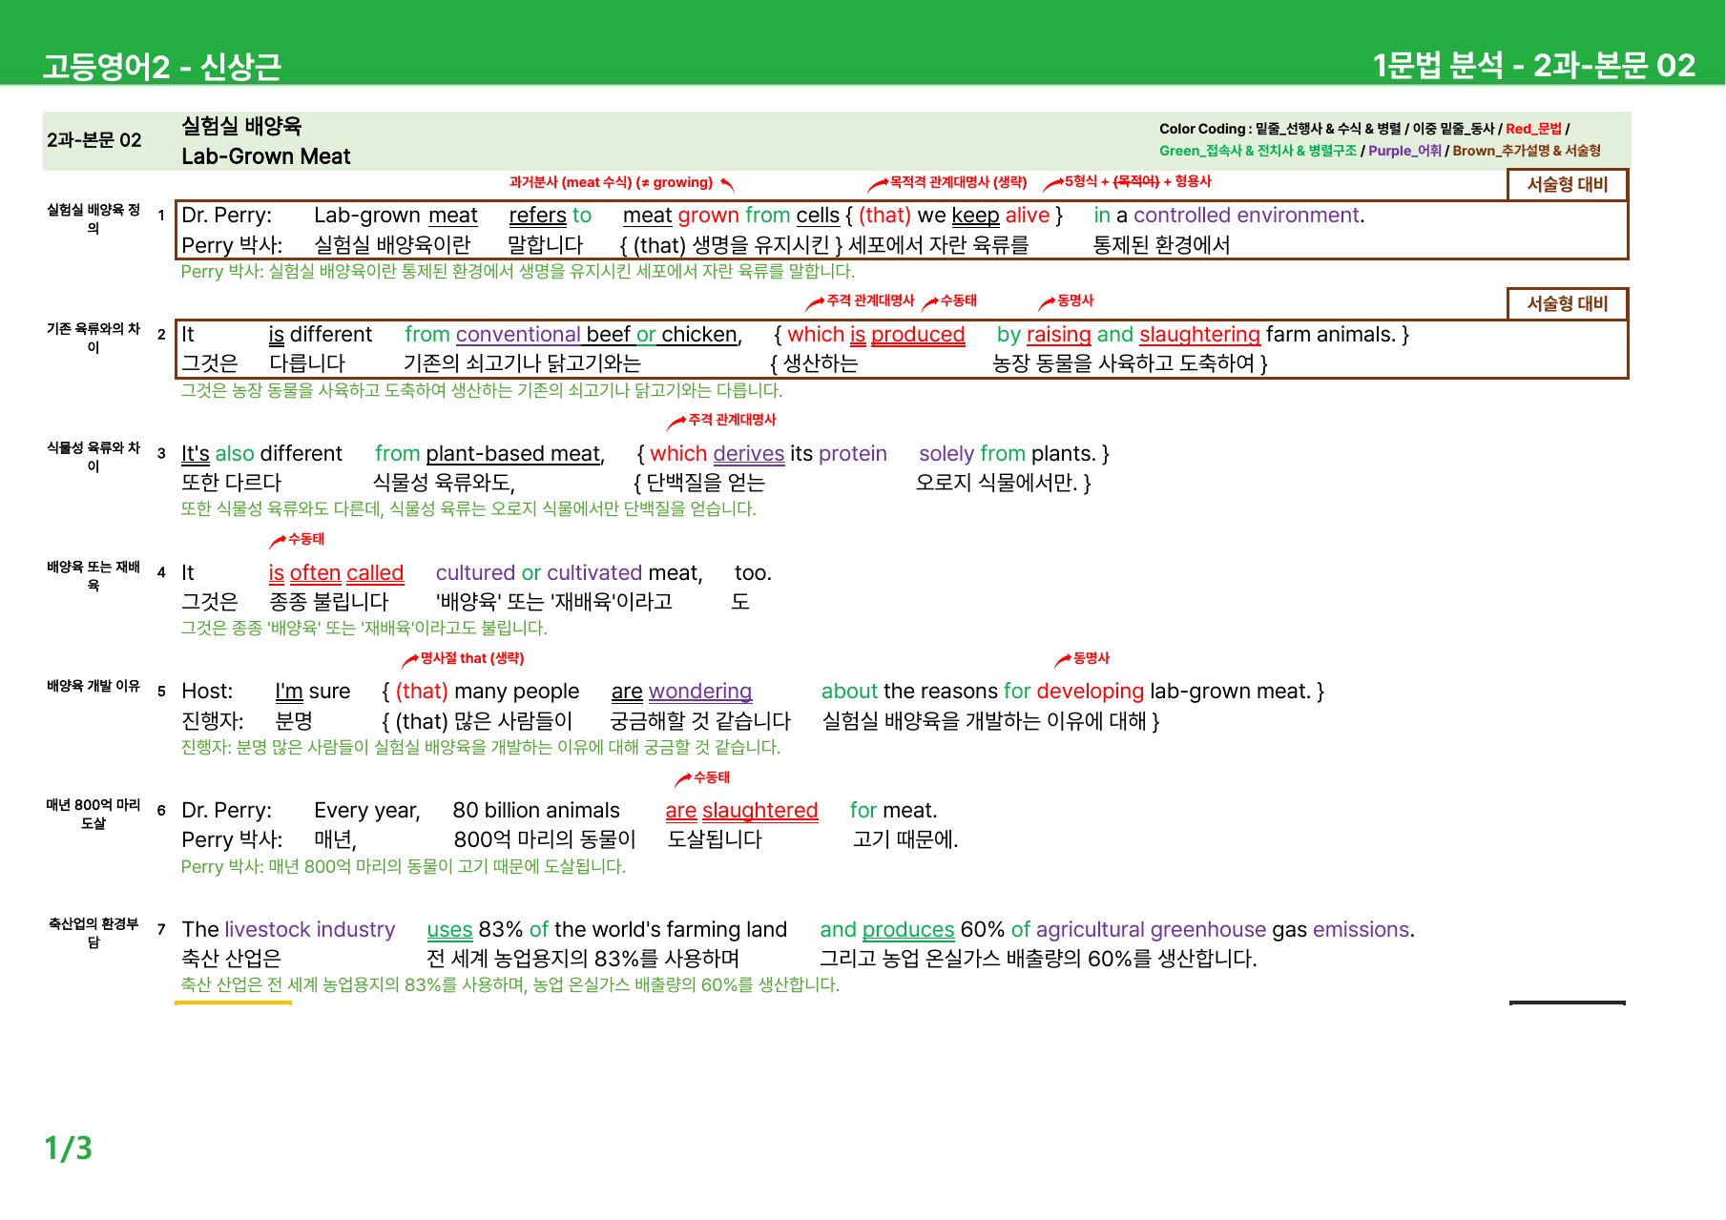Click the phrase '80 billion animals' in sentence 6
1726x1220 pixels.
pos(536,811)
